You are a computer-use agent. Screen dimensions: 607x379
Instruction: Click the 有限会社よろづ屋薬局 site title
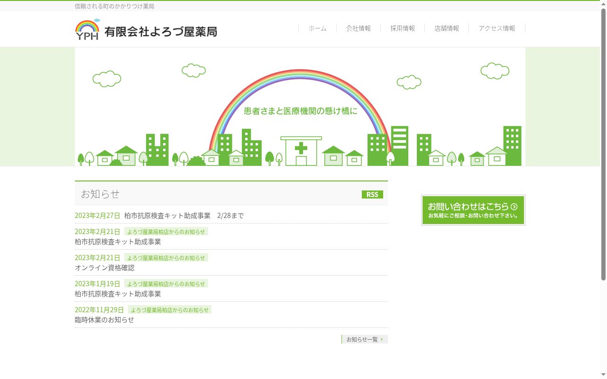(161, 32)
